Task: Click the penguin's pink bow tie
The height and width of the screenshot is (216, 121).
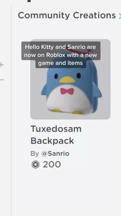Action: point(67,91)
